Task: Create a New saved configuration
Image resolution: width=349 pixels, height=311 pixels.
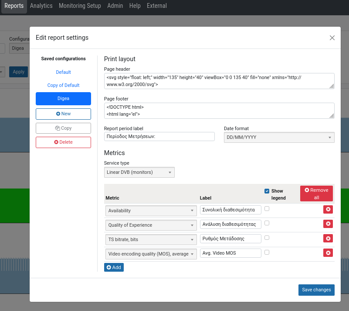Action: [x=63, y=114]
